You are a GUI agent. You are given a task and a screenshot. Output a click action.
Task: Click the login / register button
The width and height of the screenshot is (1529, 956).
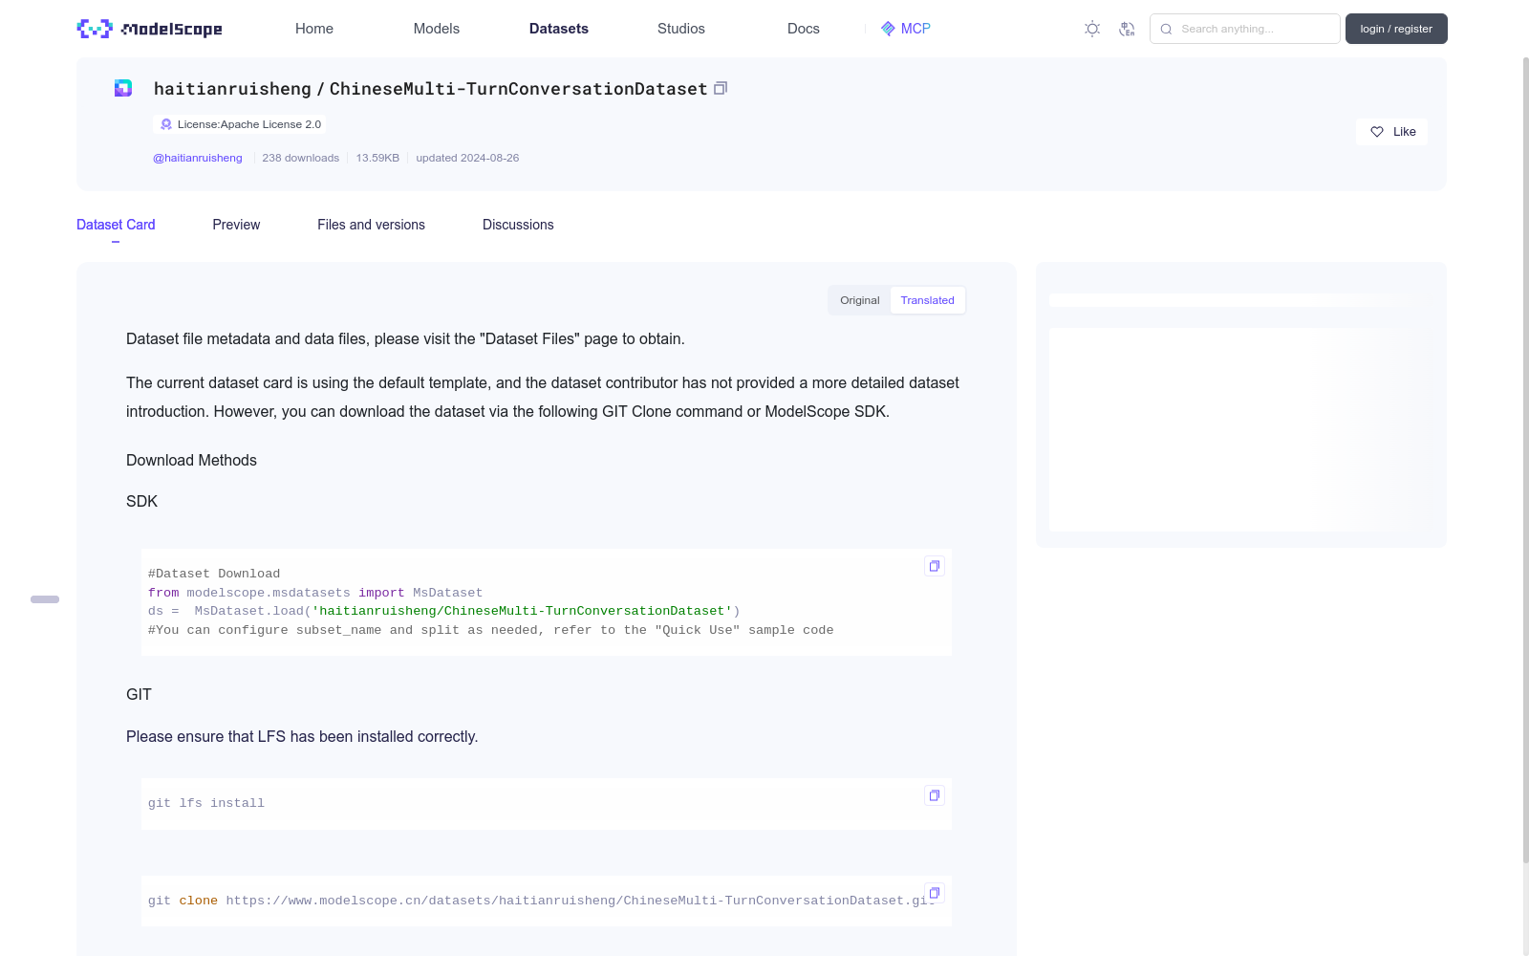click(1396, 29)
